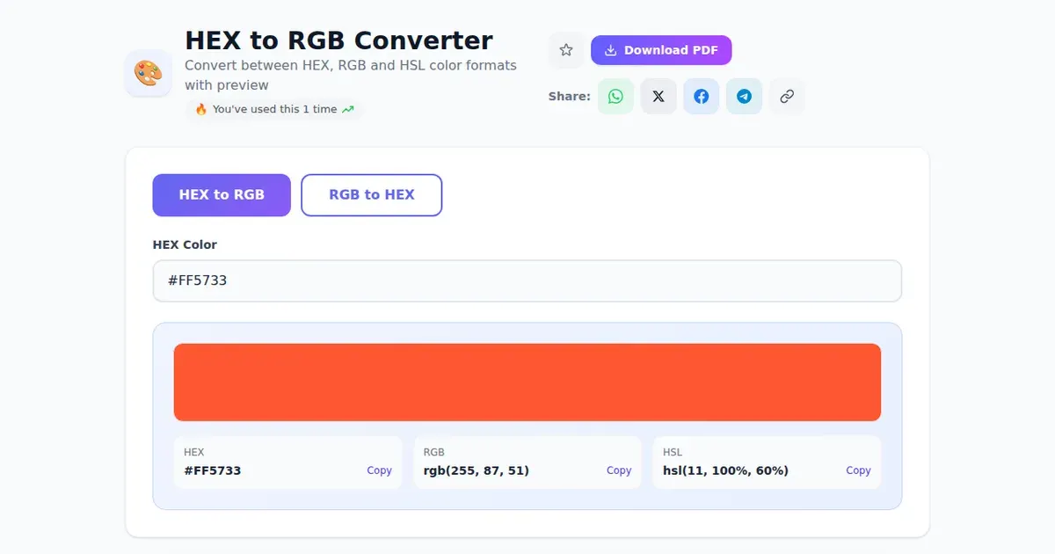Click the HEX Color input field
The width and height of the screenshot is (1055, 554).
point(527,281)
